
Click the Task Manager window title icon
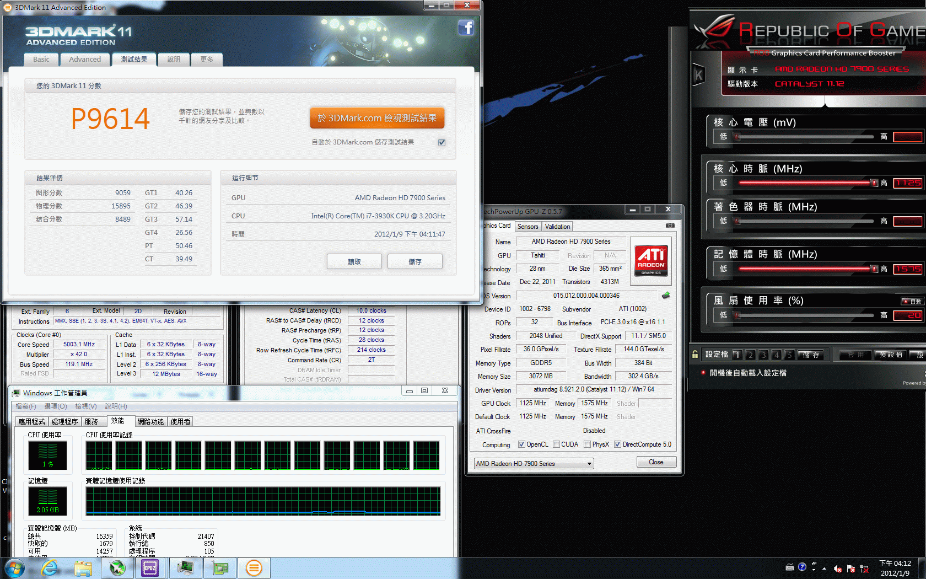[x=16, y=393]
